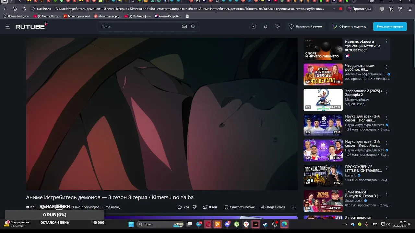Screen dimensions: 415x233
Task: Open Telegram icon in taskbar
Action: point(199,224)
